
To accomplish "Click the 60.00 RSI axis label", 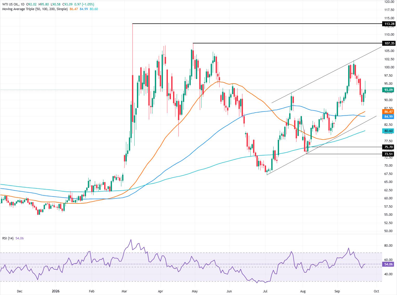I will pos(388,260).
